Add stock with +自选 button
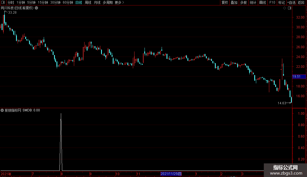 (x=291, y=2)
